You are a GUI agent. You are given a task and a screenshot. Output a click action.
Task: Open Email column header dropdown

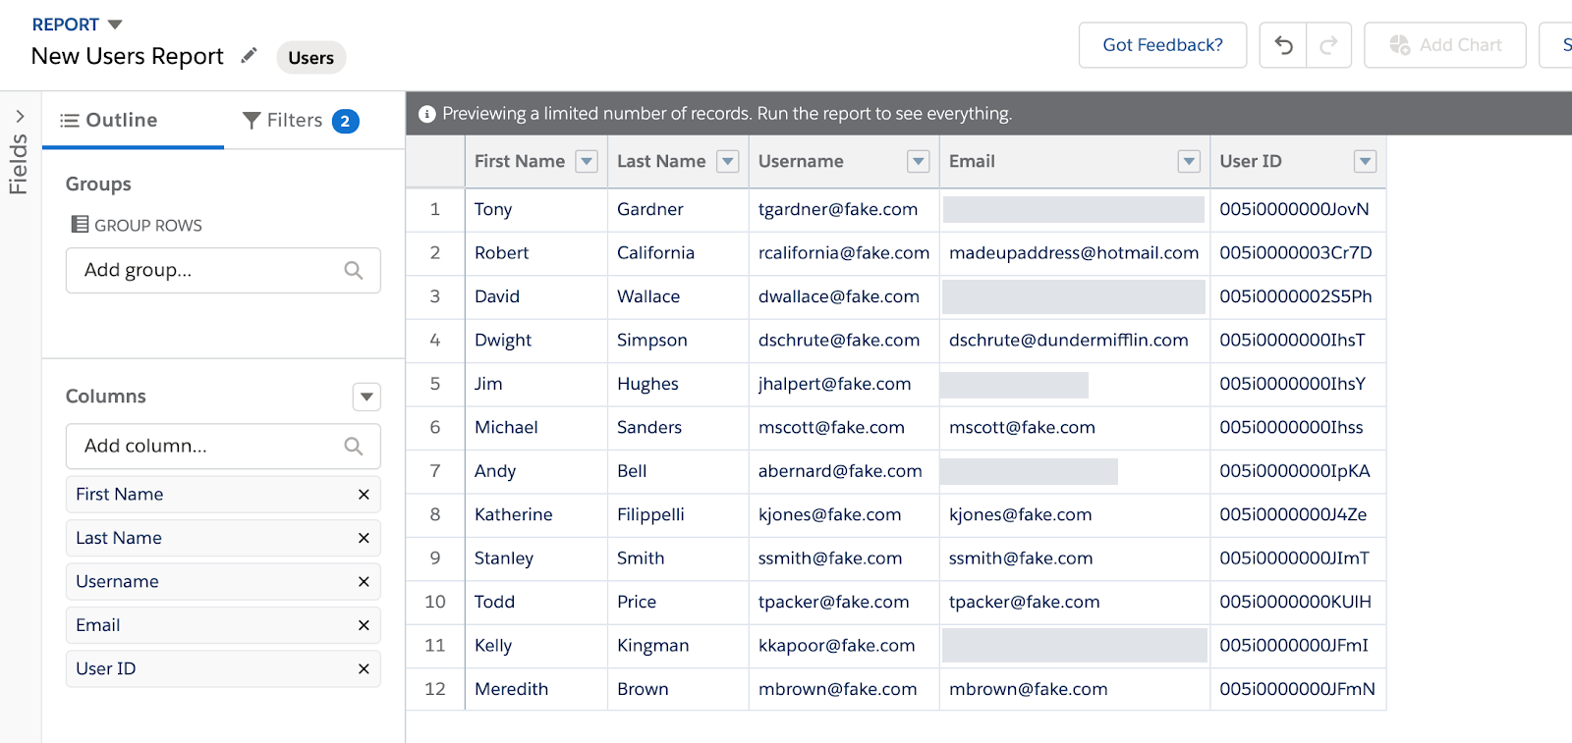pyautogui.click(x=1190, y=162)
